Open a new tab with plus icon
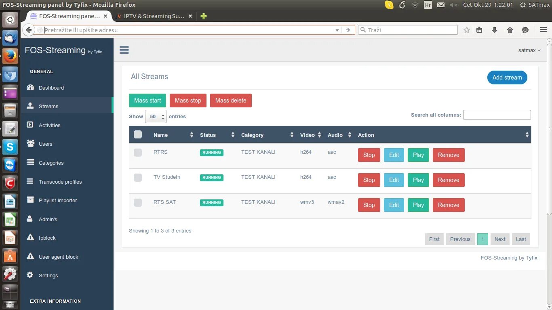The width and height of the screenshot is (552, 310). coord(204,16)
